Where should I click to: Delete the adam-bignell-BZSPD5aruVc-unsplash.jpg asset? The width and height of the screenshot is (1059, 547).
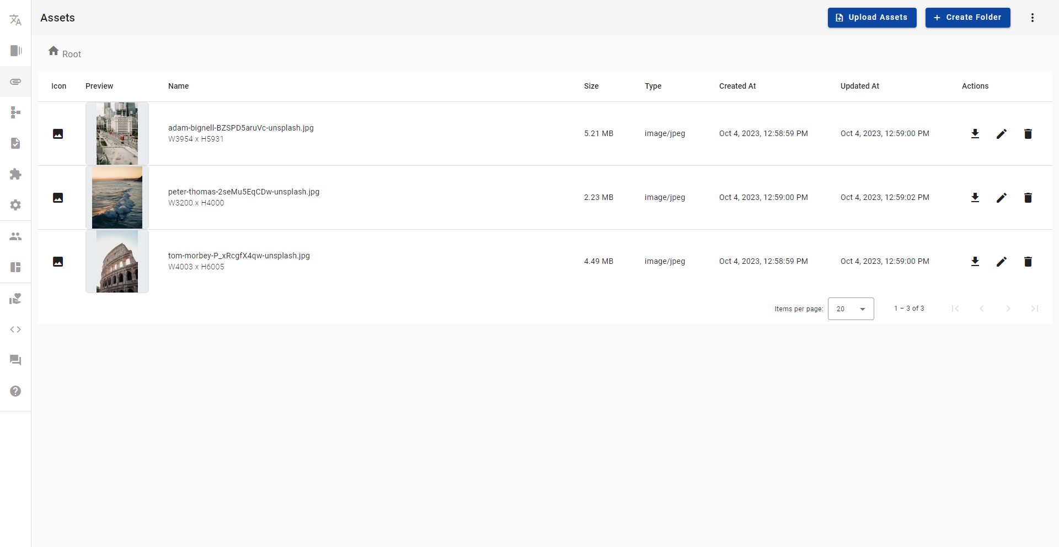[1028, 134]
